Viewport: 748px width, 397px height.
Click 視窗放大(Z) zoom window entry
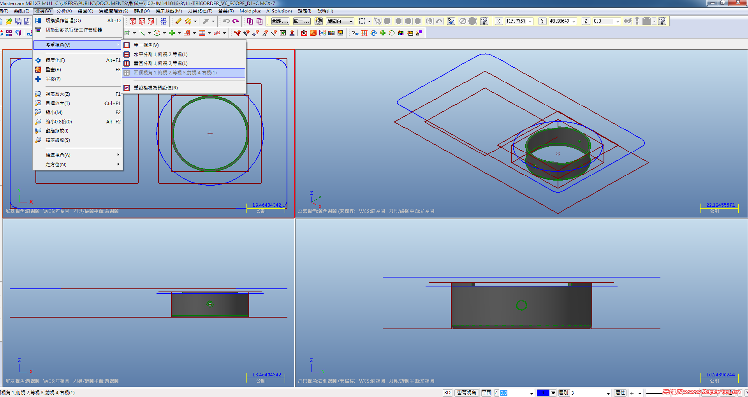coord(78,94)
